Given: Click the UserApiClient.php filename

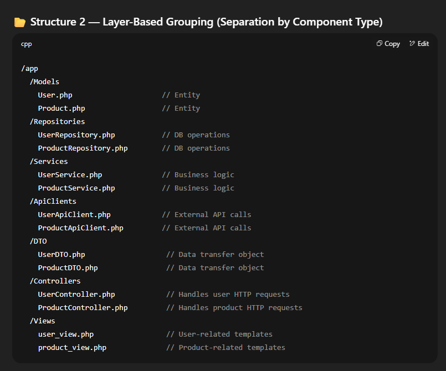Looking at the screenshot, I should [74, 214].
